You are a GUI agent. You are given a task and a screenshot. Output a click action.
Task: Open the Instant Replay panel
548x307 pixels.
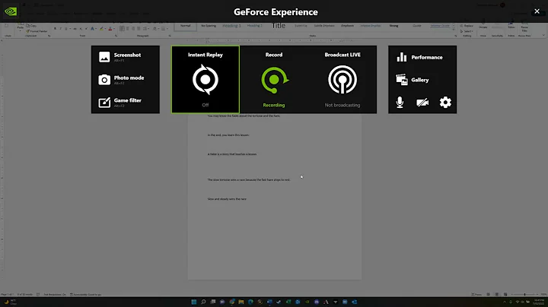tap(205, 80)
